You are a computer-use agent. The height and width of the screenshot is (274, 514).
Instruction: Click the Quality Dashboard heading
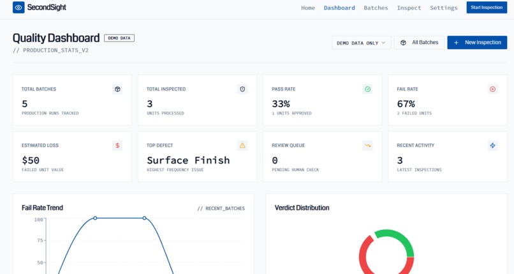[56, 38]
